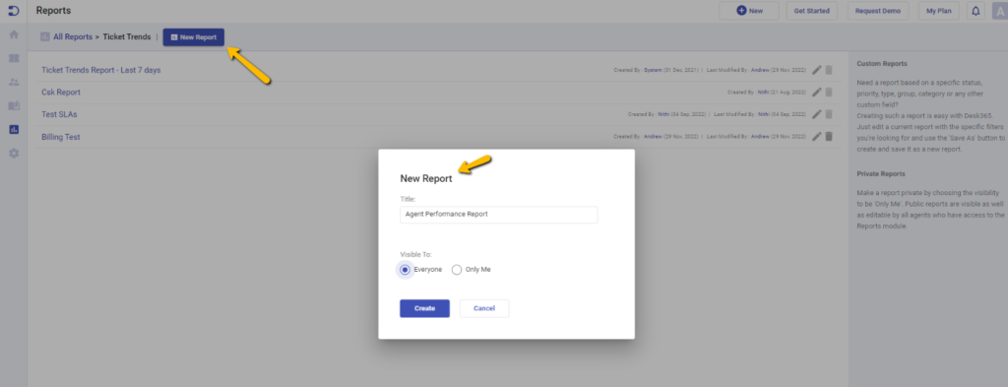Click Create in New Report dialog
This screenshot has height=387, width=1008.
click(x=424, y=308)
